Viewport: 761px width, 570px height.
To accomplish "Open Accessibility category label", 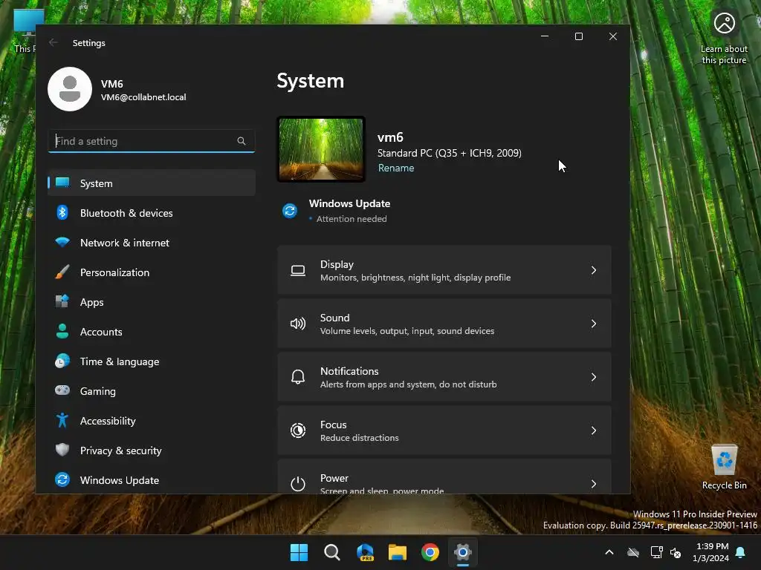I will coord(108,421).
